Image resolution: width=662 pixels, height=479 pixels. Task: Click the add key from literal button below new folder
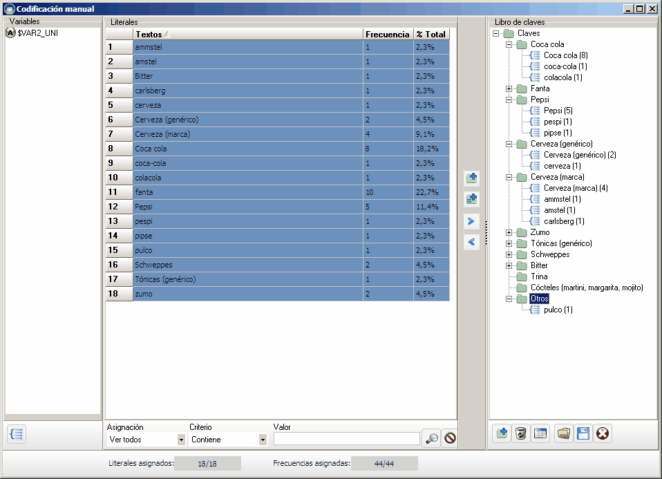[x=471, y=199]
